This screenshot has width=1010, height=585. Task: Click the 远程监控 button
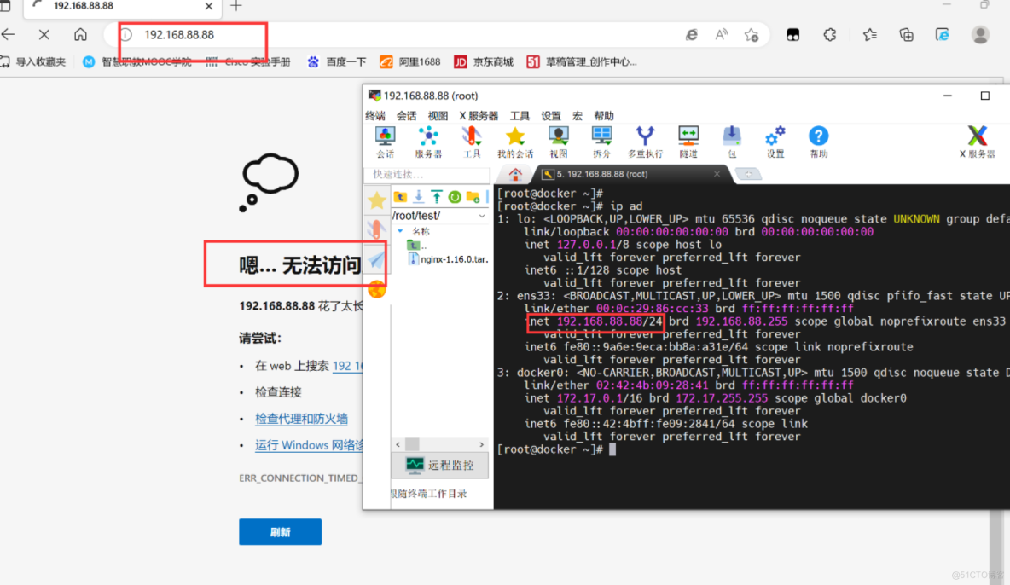click(440, 465)
